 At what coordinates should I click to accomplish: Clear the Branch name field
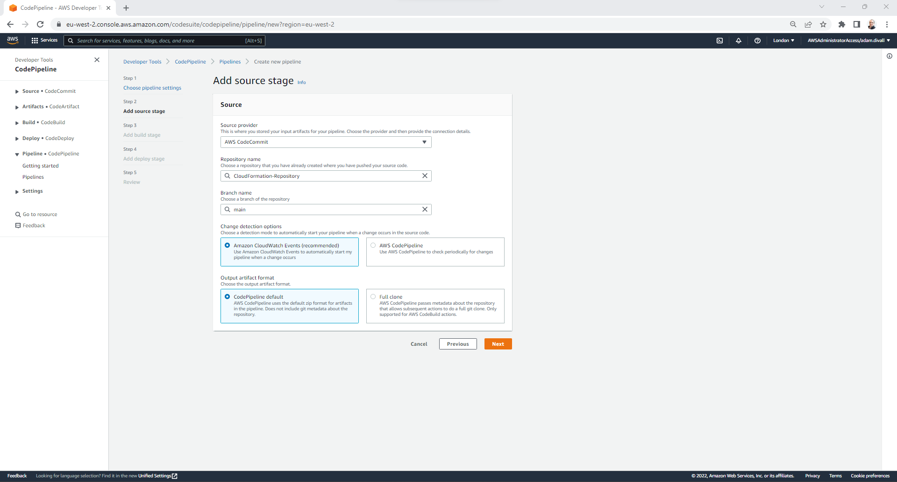click(425, 210)
